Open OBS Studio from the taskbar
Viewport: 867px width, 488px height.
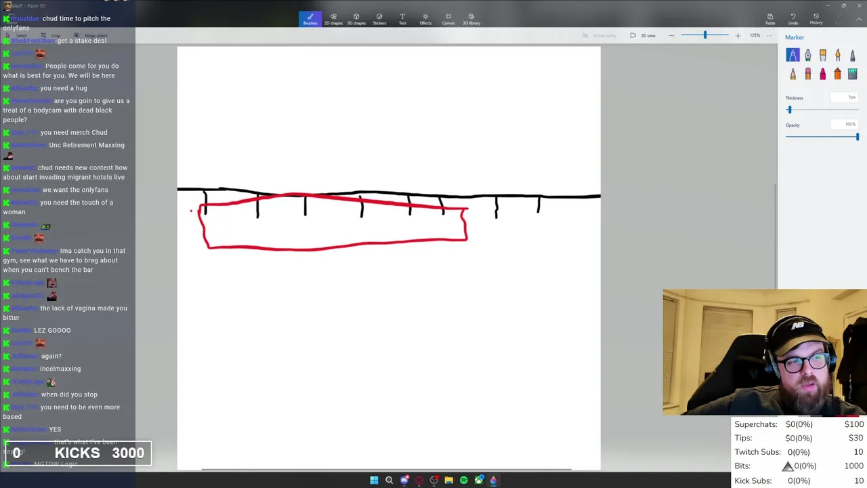(434, 480)
